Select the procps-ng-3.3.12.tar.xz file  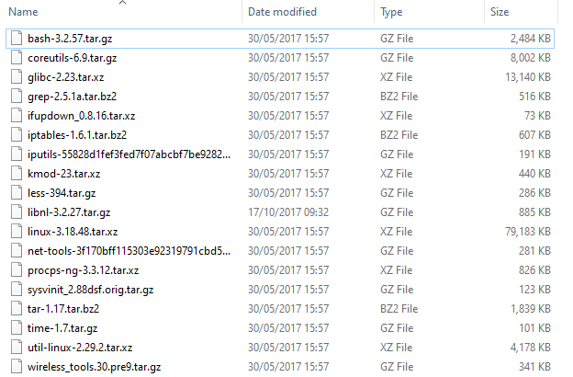pos(84,270)
